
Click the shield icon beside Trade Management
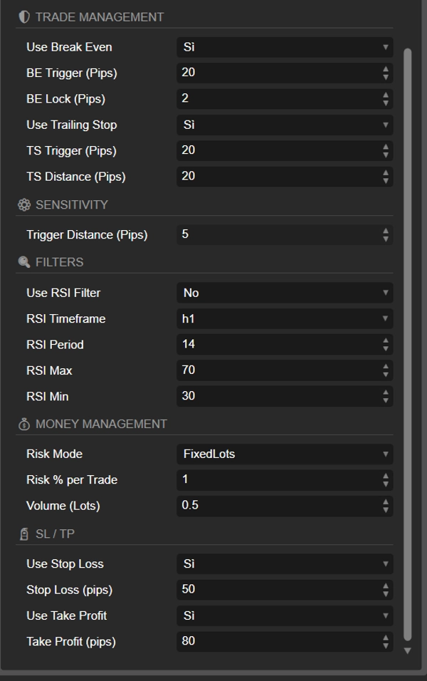click(24, 16)
